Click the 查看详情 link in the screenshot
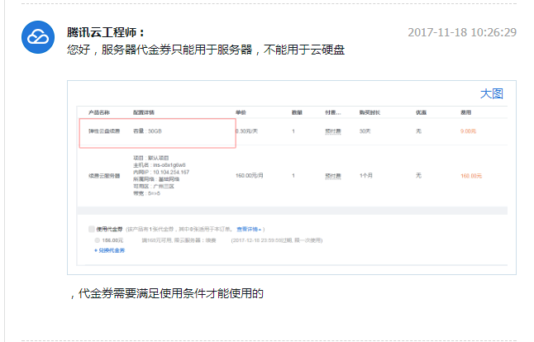534x342 pixels. pyautogui.click(x=248, y=229)
